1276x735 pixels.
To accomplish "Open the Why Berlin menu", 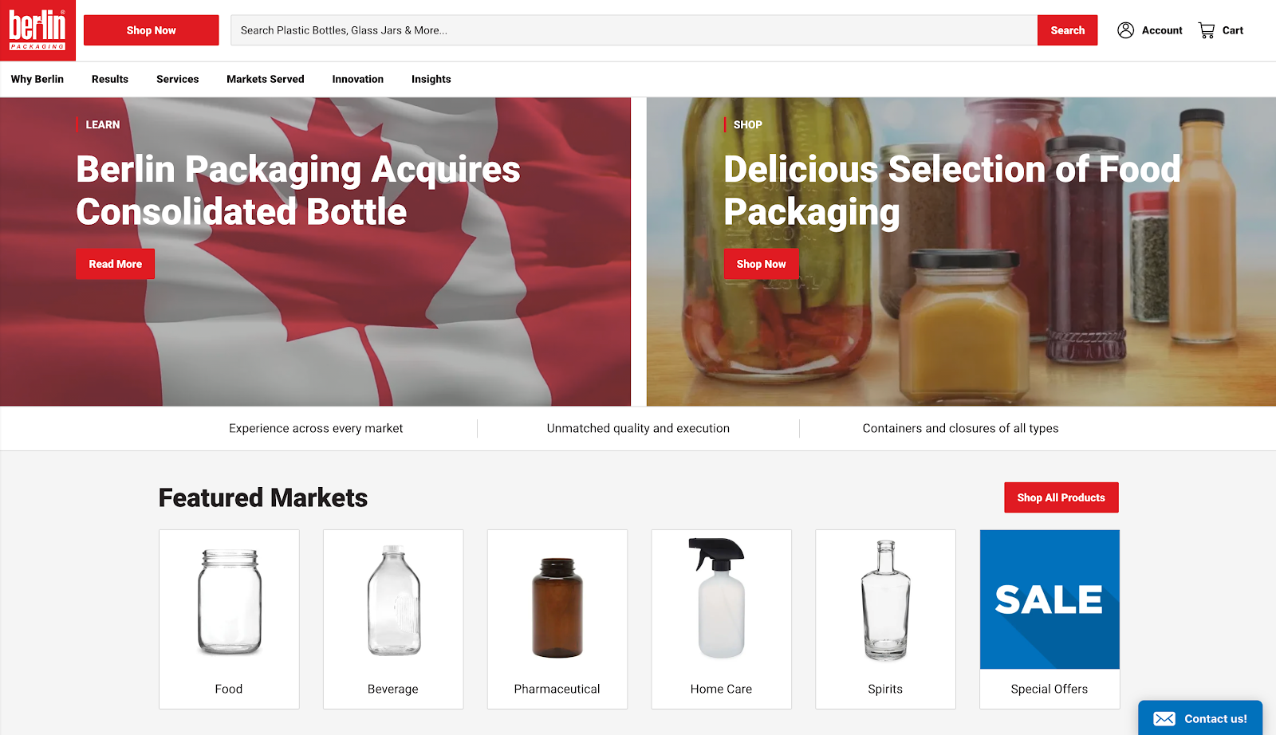I will [x=37, y=79].
